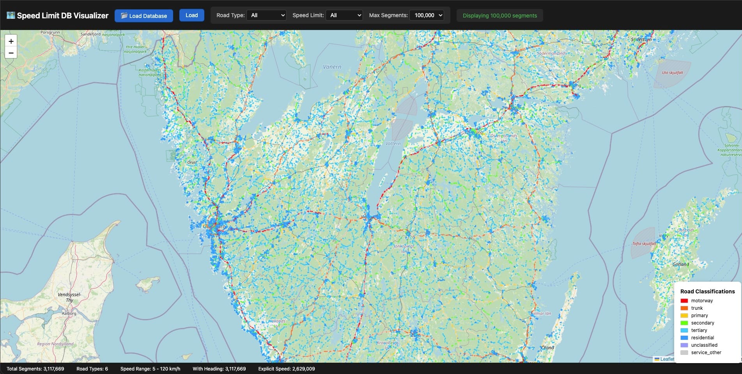Click the orange trunk legend swatch

click(684, 308)
